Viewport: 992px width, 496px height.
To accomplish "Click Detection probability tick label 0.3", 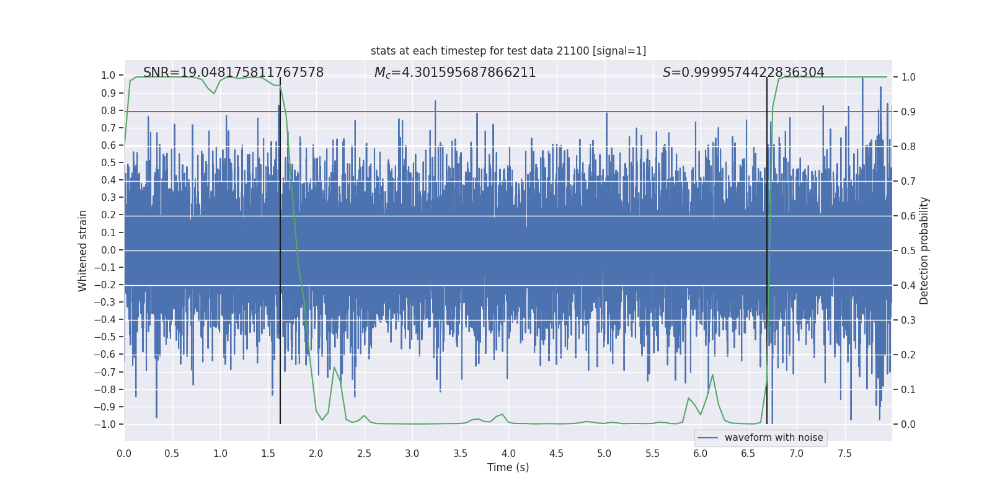I will pyautogui.click(x=908, y=321).
